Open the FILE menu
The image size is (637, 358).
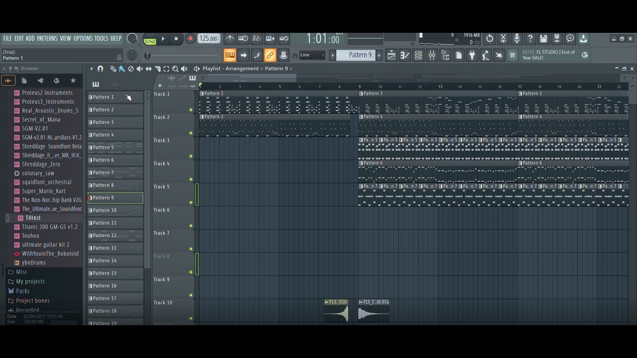[x=7, y=38]
